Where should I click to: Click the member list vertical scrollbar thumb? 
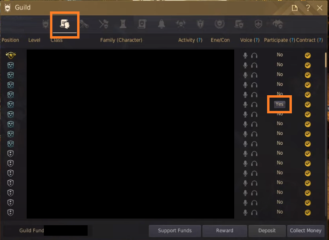(x=326, y=60)
